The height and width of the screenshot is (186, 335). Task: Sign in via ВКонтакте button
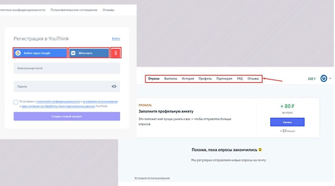coord(89,53)
